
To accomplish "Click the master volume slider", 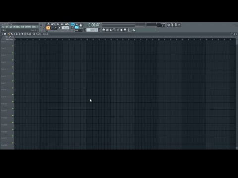I will point(41,28).
